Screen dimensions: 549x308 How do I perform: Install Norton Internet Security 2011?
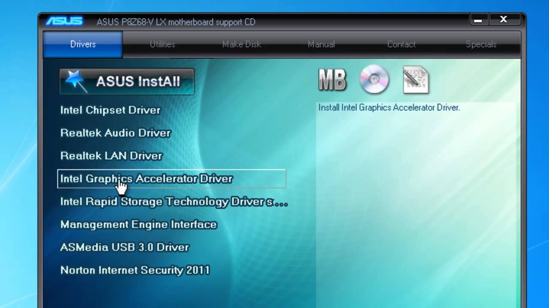(x=135, y=270)
